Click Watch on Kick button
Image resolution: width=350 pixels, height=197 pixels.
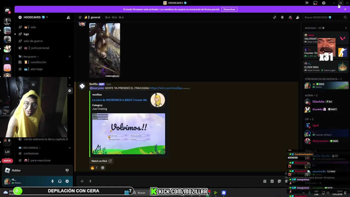tap(101, 161)
